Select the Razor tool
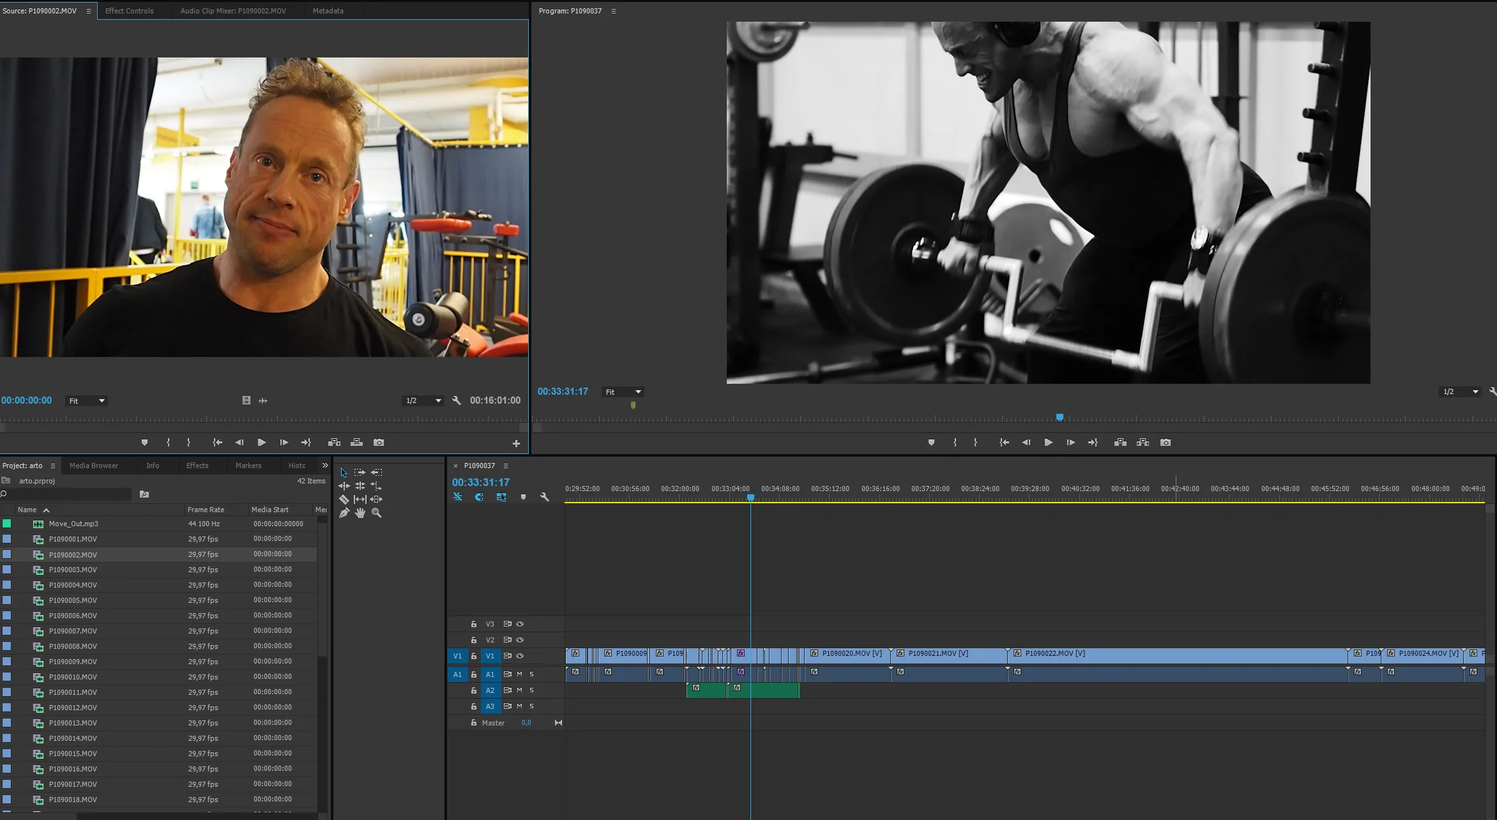1497x820 pixels. click(344, 499)
